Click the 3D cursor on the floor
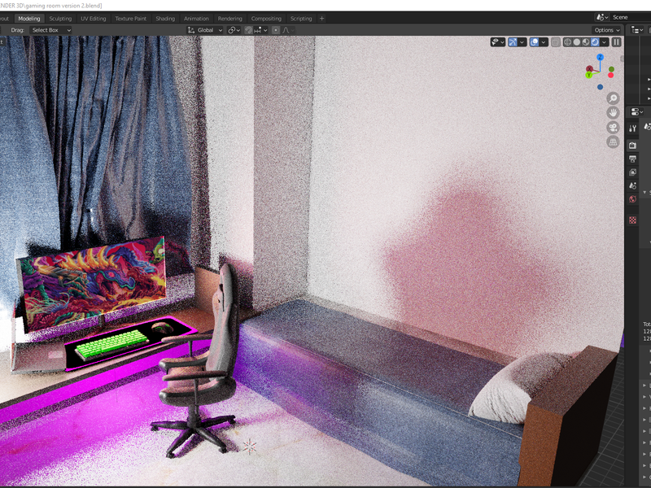The width and height of the screenshot is (651, 488). [x=250, y=446]
